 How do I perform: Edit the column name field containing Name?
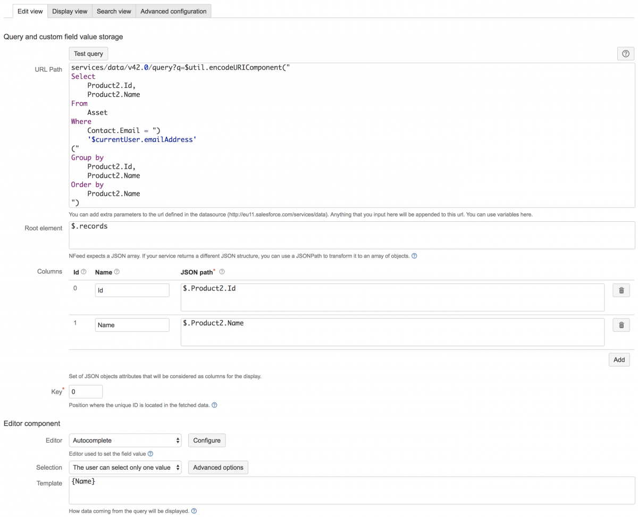[132, 325]
